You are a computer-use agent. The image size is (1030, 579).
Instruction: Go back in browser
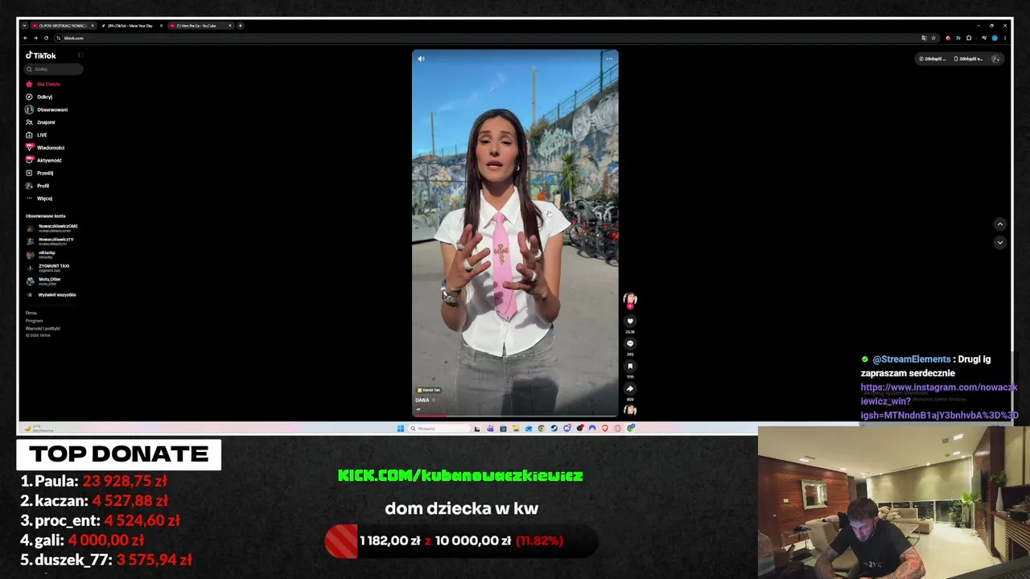(x=25, y=38)
